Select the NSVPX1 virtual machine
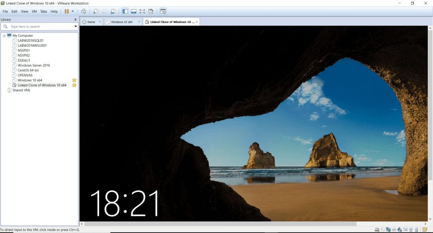The height and width of the screenshot is (233, 433). tap(24, 50)
